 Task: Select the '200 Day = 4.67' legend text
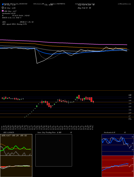coord(10,11)
